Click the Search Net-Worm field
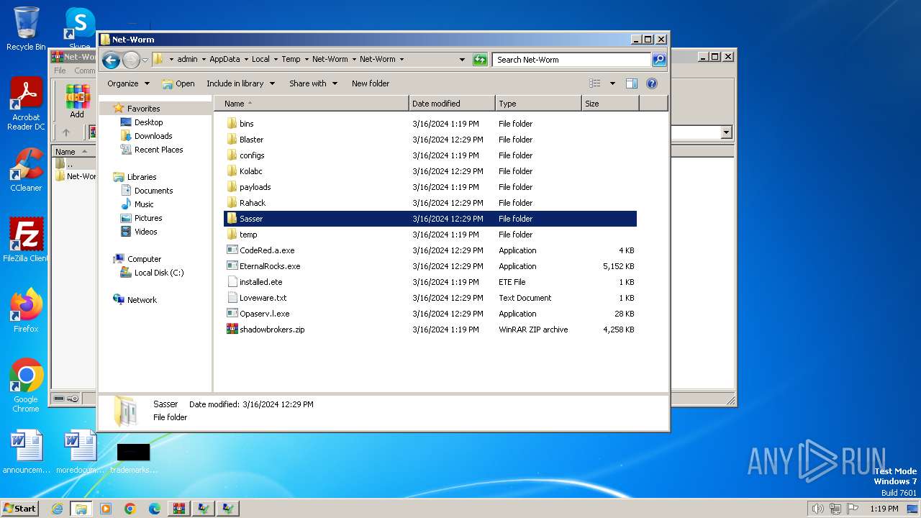The height and width of the screenshot is (518, 921). click(572, 60)
